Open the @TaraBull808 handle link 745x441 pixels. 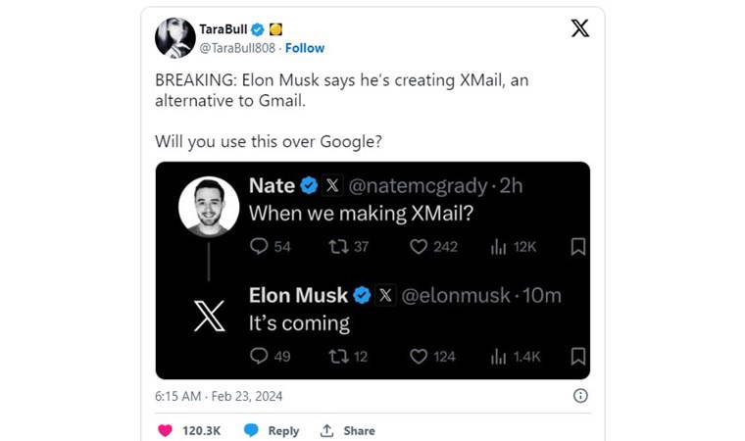coord(240,48)
